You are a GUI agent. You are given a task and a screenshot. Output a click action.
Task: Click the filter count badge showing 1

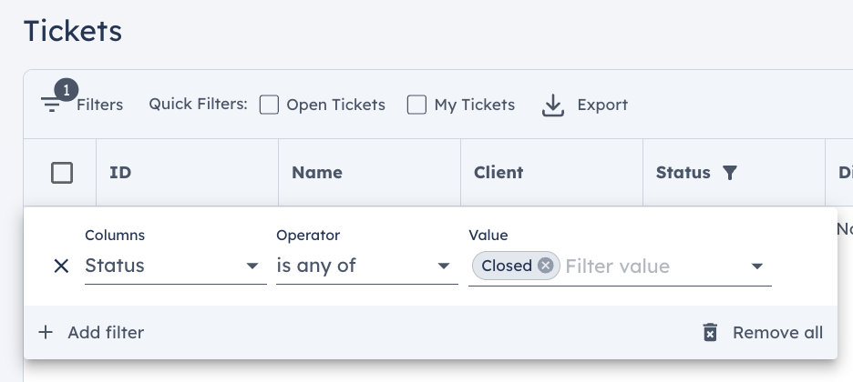(x=67, y=91)
